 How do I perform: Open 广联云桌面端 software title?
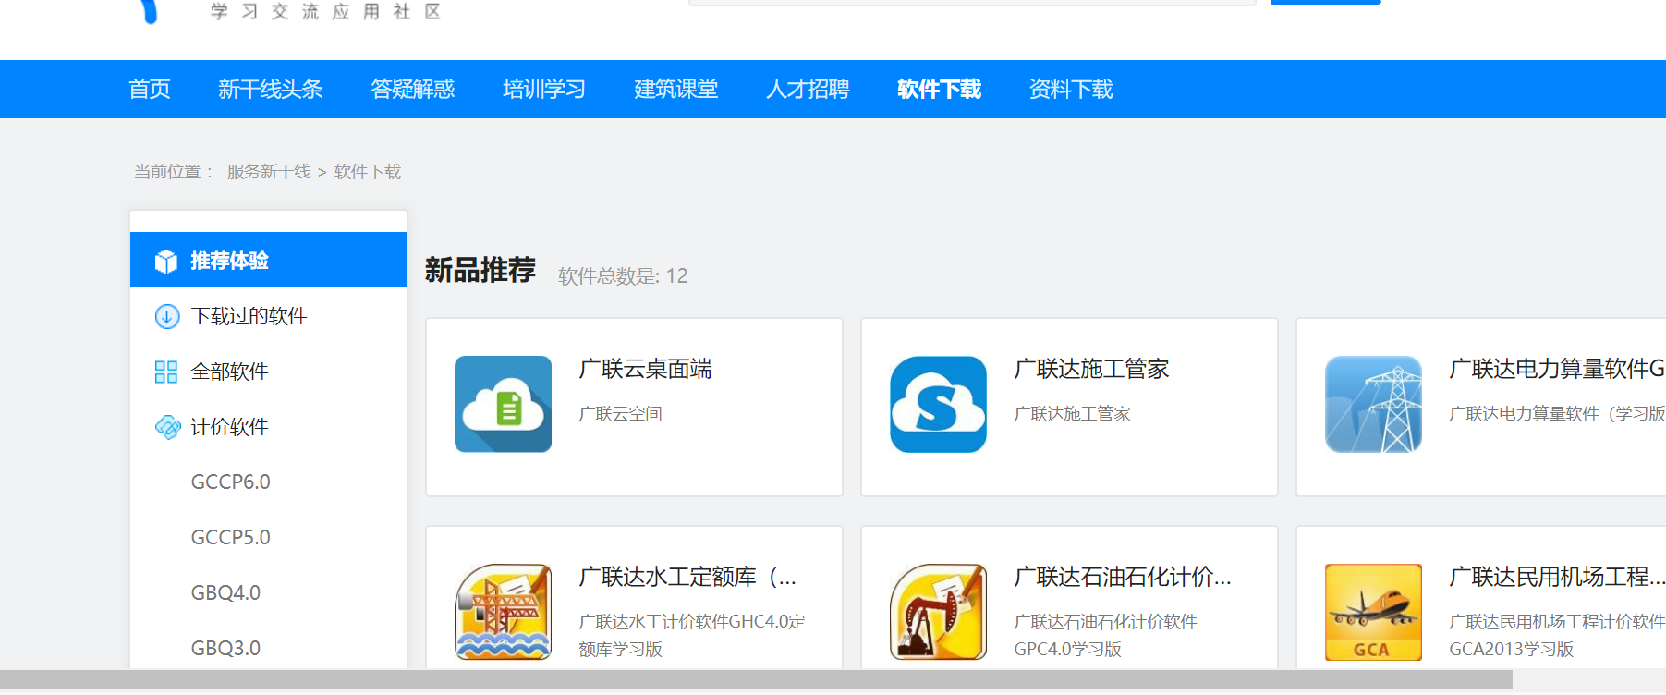(646, 369)
